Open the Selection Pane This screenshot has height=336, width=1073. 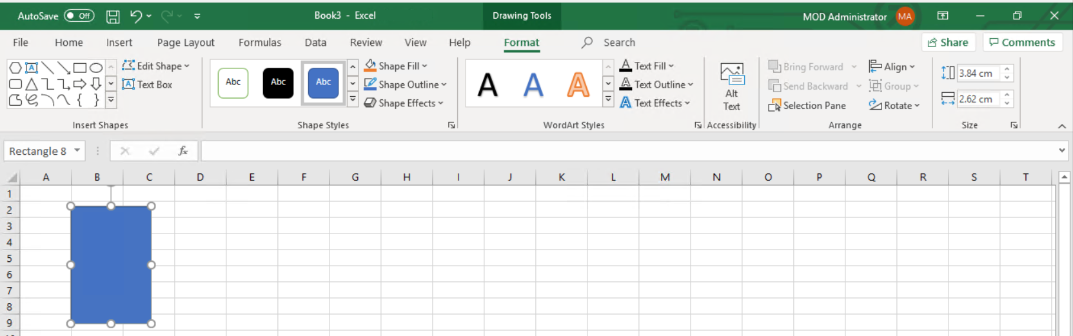point(807,105)
